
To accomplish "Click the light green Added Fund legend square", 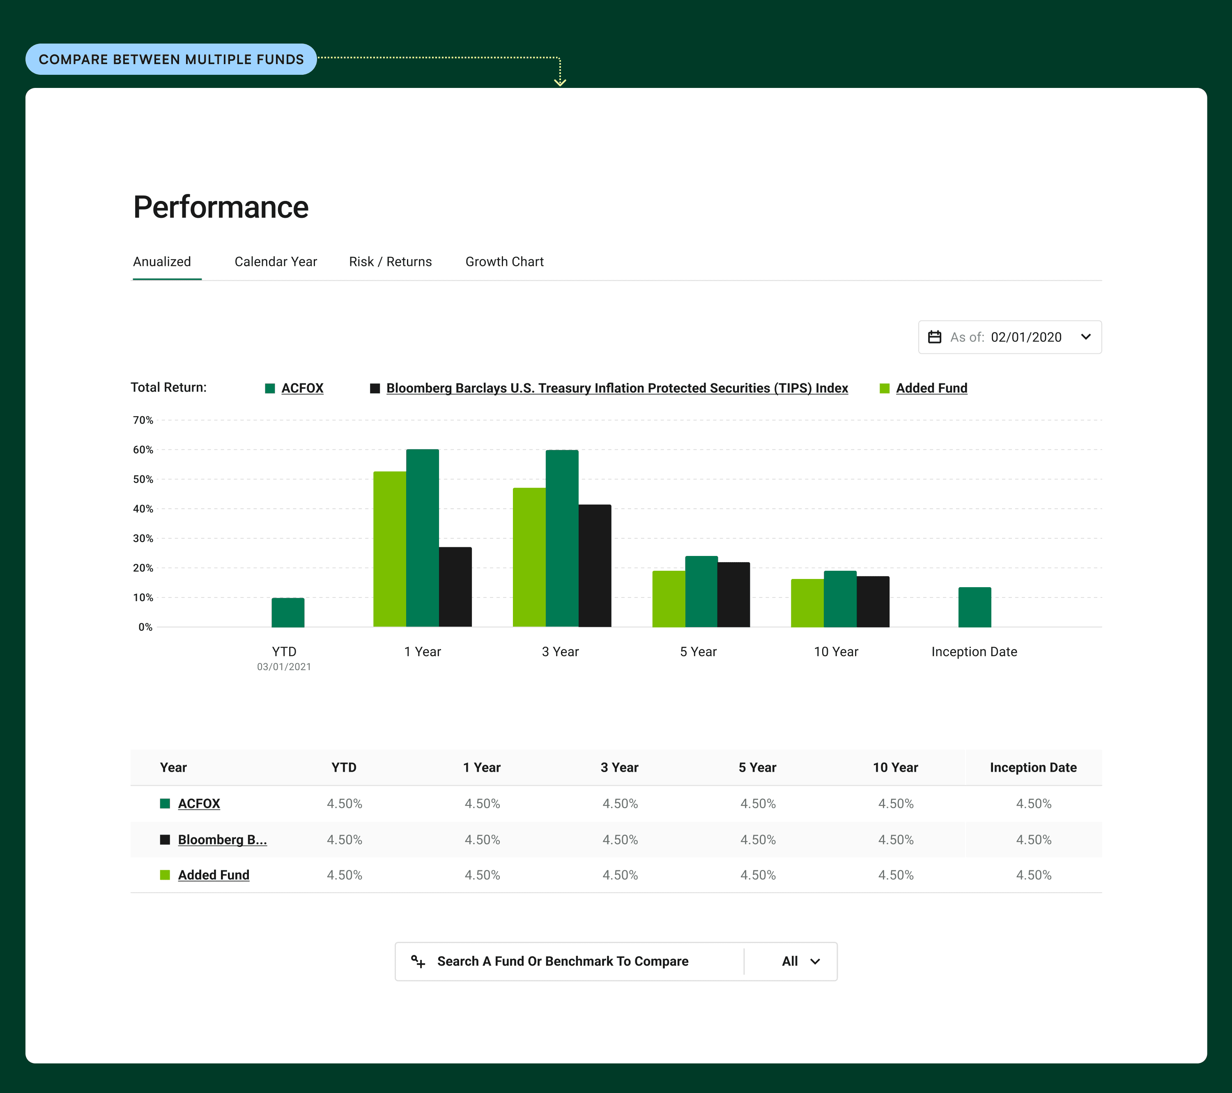I will point(884,388).
